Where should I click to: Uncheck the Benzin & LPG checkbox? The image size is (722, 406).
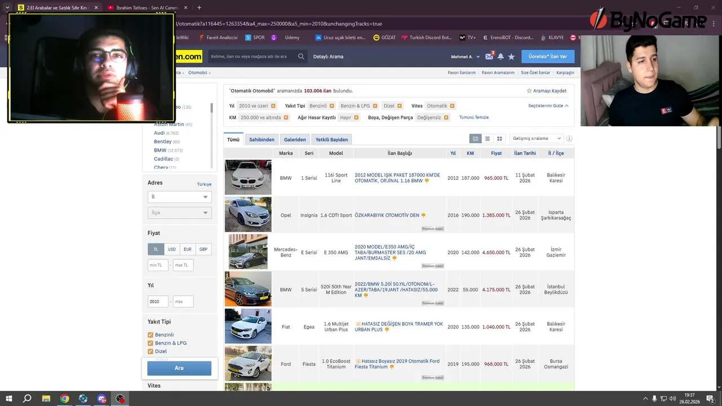[x=151, y=343]
